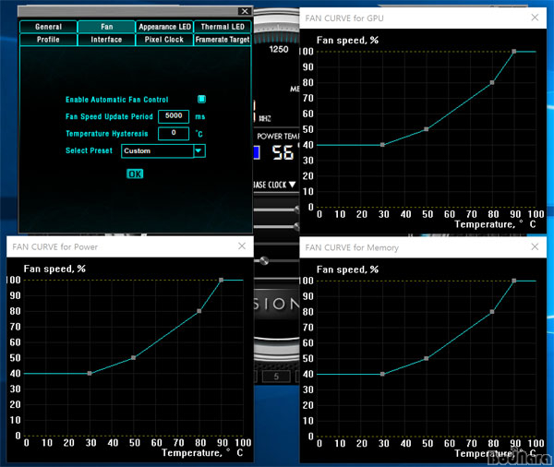Switch to the Profile tab
This screenshot has height=467, width=554.
tap(48, 40)
